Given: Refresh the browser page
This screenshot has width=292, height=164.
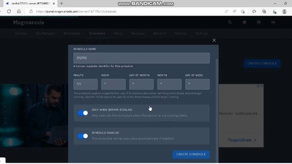Looking at the screenshot, I should pyautogui.click(x=9, y=11).
